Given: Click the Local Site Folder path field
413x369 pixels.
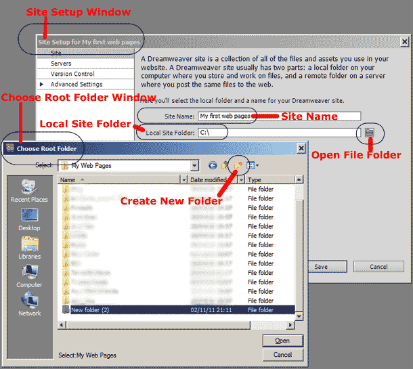Looking at the screenshot, I should tap(280, 133).
